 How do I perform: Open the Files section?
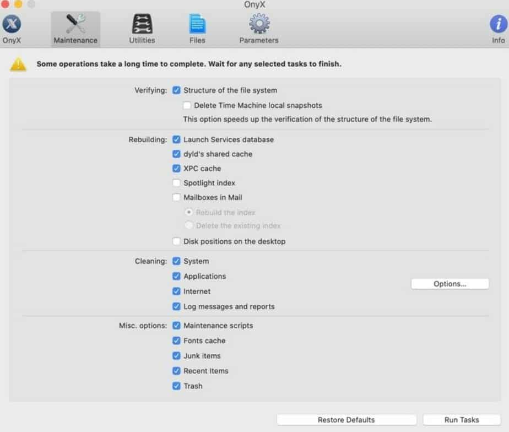pyautogui.click(x=197, y=25)
